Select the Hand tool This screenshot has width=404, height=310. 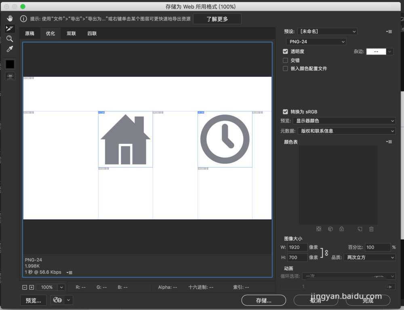coord(10,19)
